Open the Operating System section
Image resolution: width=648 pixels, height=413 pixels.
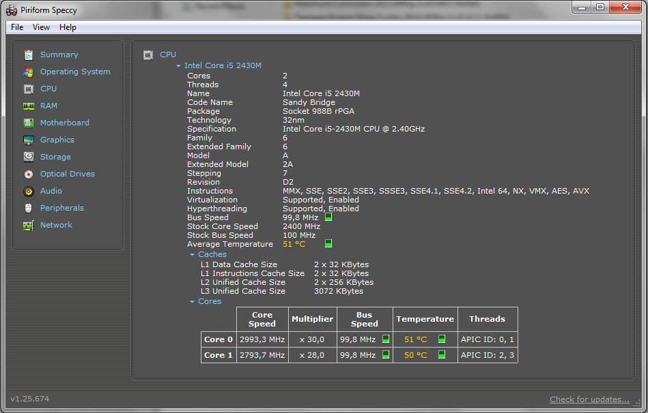click(x=75, y=72)
